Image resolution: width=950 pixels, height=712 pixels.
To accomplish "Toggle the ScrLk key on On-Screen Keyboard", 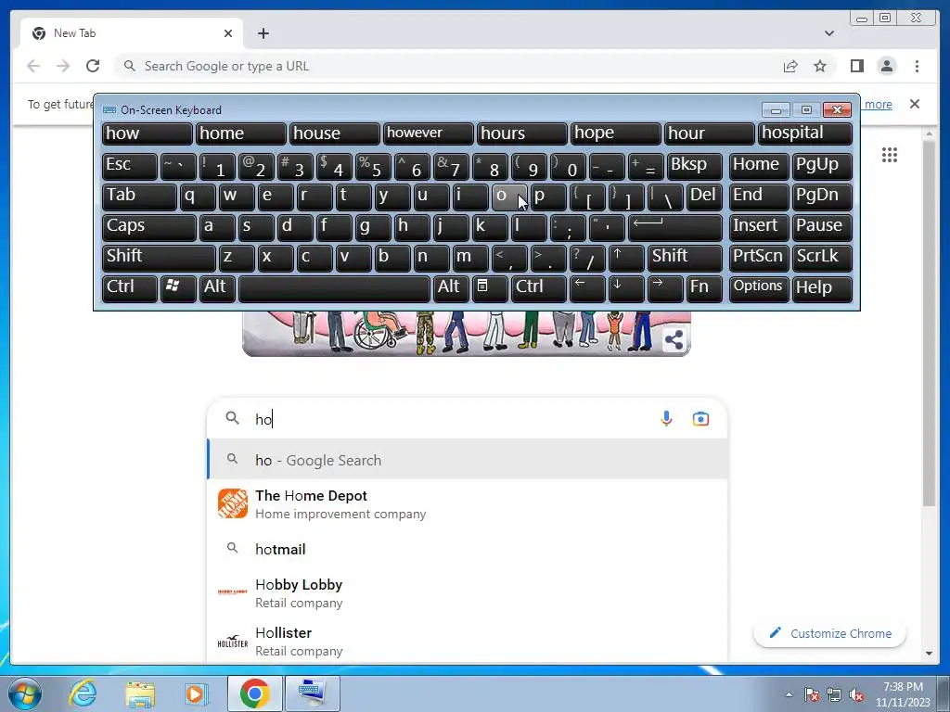I will [822, 258].
